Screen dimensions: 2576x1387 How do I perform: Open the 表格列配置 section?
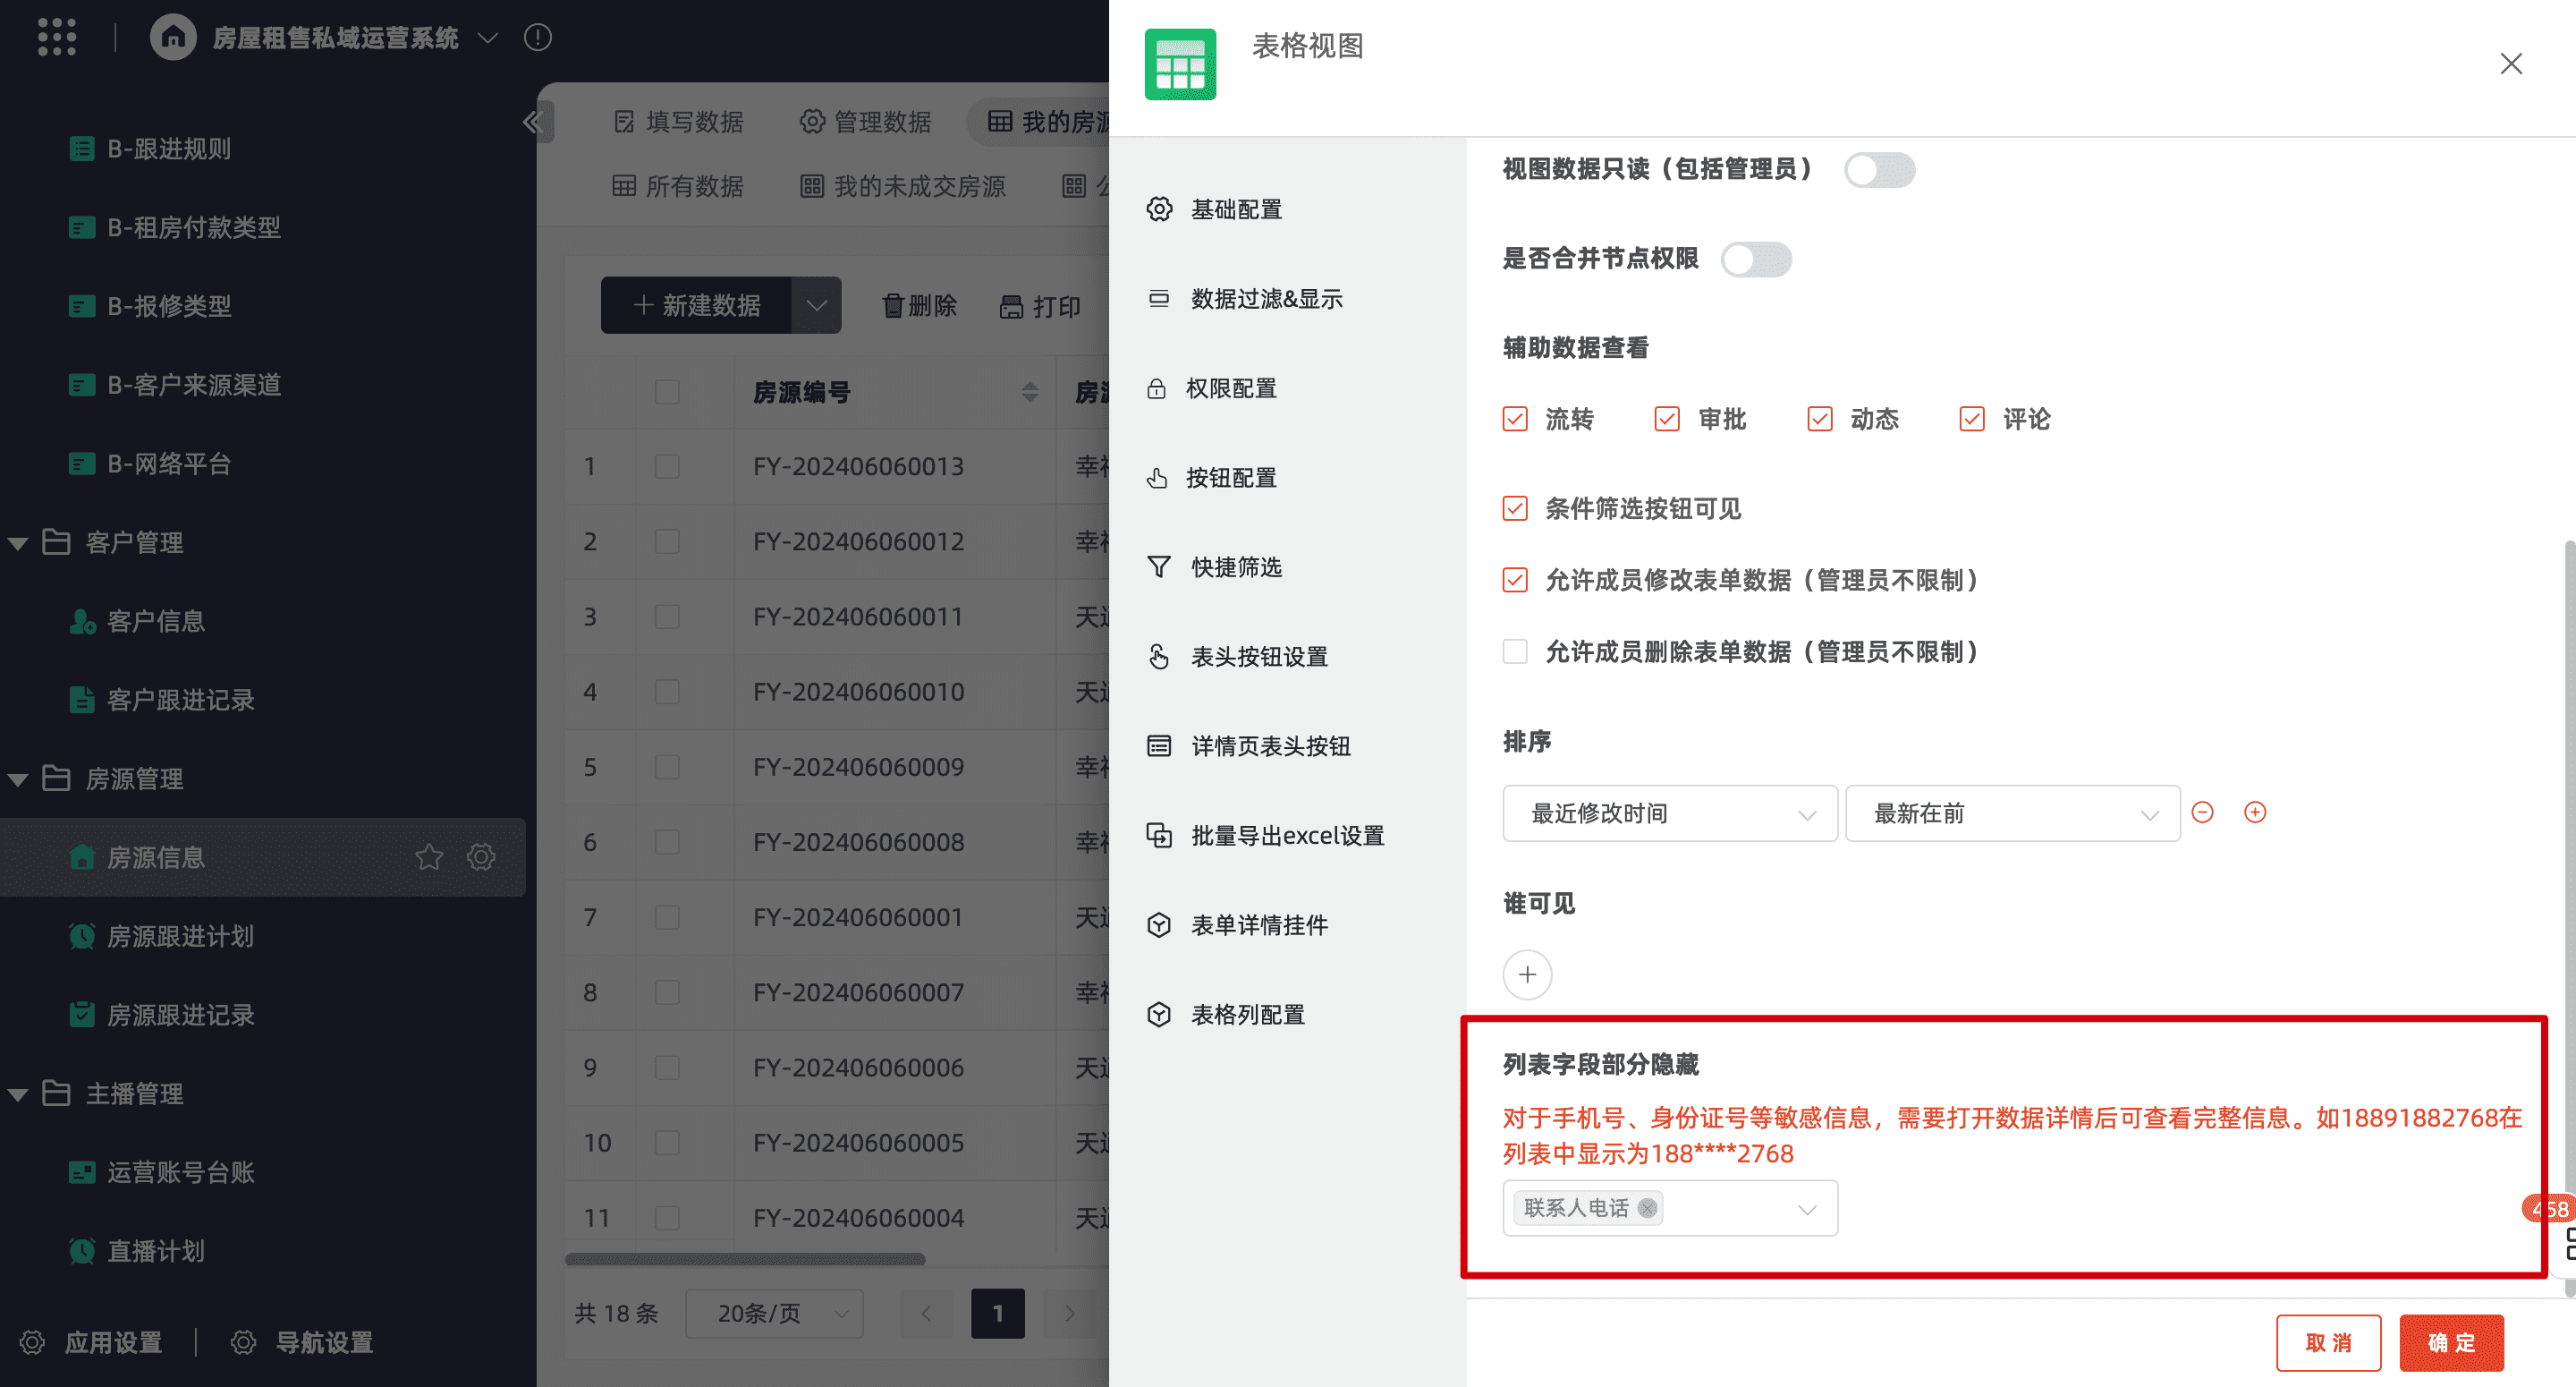[x=1247, y=1015]
